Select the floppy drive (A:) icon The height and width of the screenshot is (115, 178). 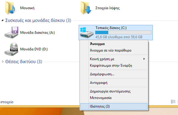point(12,33)
